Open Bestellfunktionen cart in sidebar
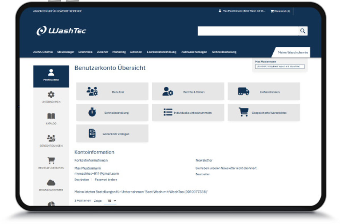Image resolution: width=341 pixels, height=224 pixels. tap(51, 164)
